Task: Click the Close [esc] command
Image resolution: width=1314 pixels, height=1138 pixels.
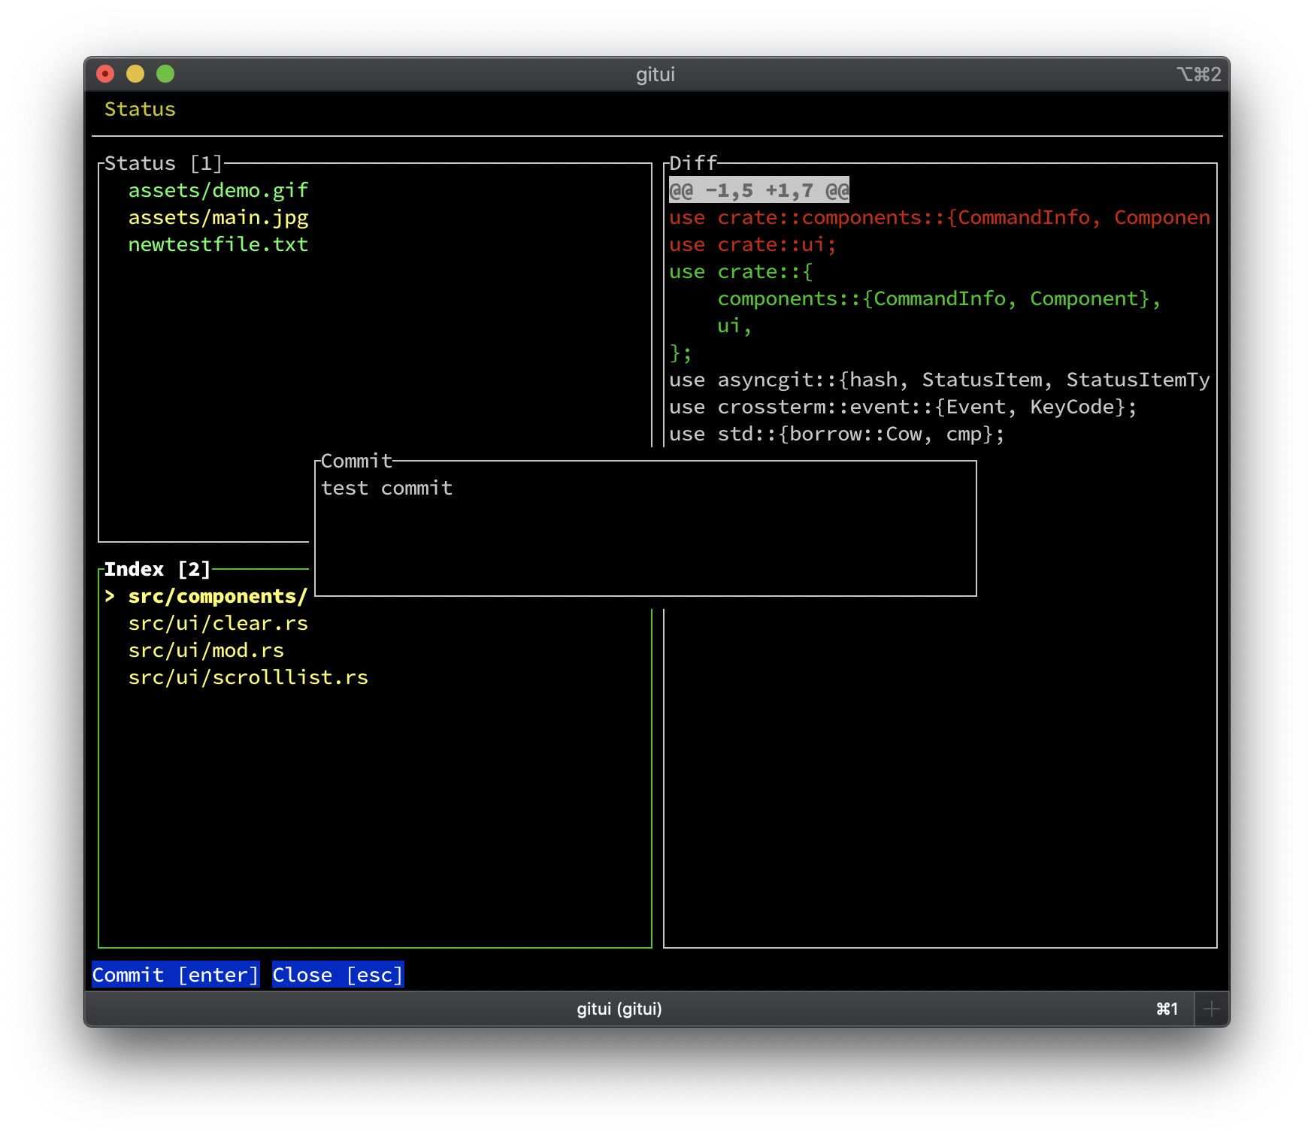Action: (338, 975)
